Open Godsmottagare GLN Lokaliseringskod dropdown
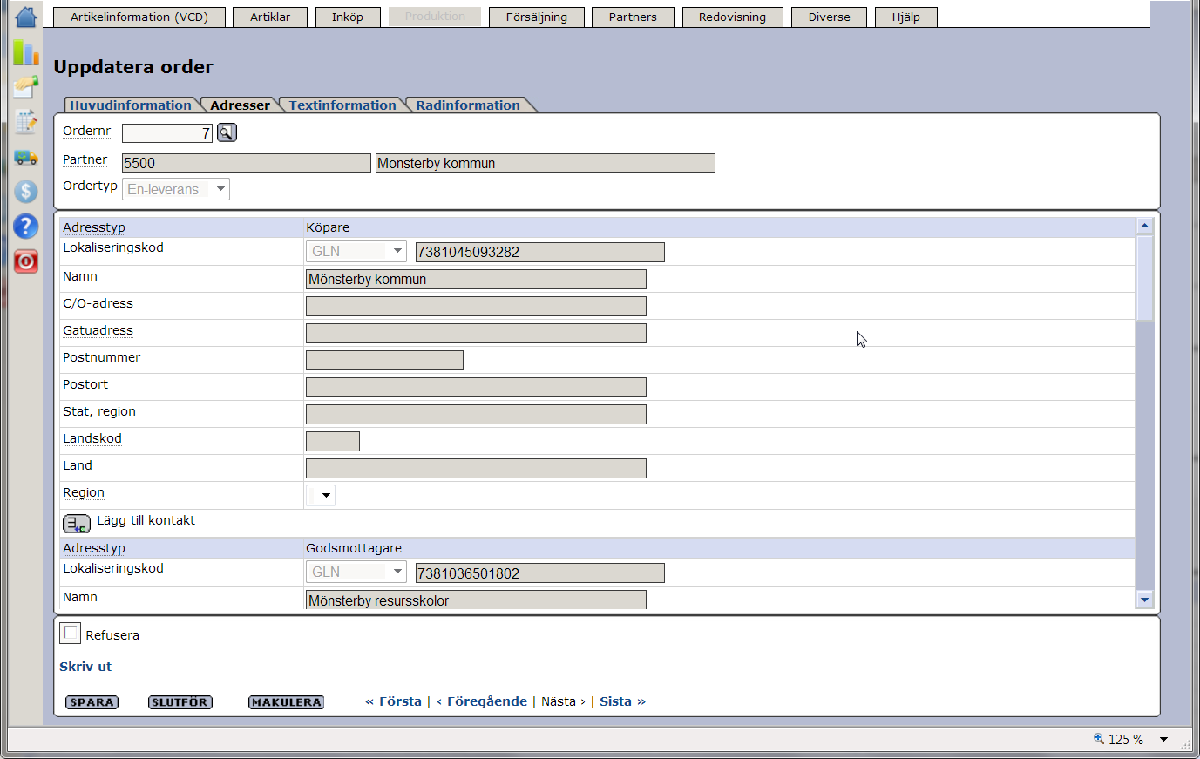This screenshot has height=759, width=1200. [x=356, y=572]
